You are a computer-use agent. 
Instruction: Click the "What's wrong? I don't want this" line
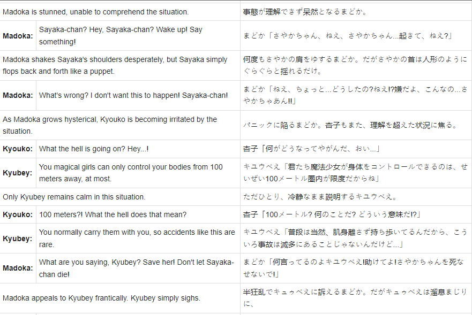[133, 95]
